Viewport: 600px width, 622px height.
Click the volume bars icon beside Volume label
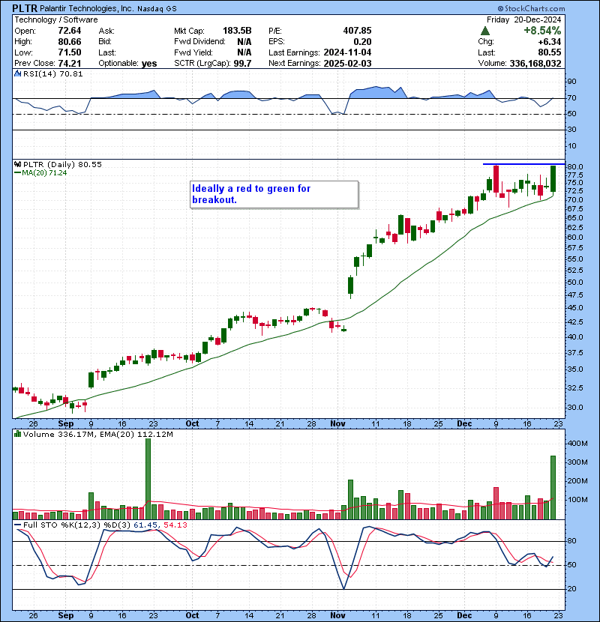pos(17,434)
